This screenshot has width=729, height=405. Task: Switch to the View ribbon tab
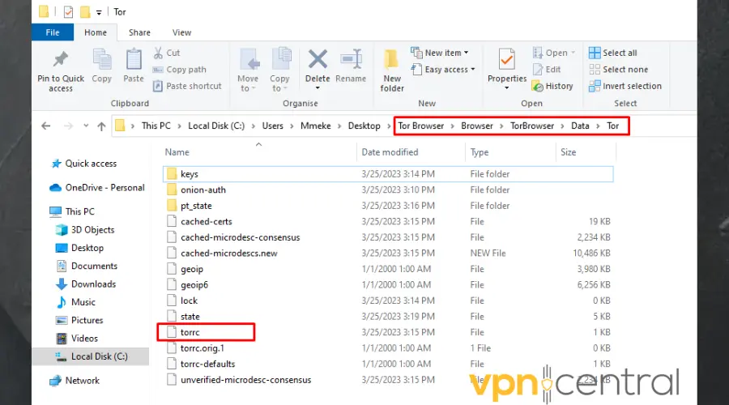coord(181,32)
